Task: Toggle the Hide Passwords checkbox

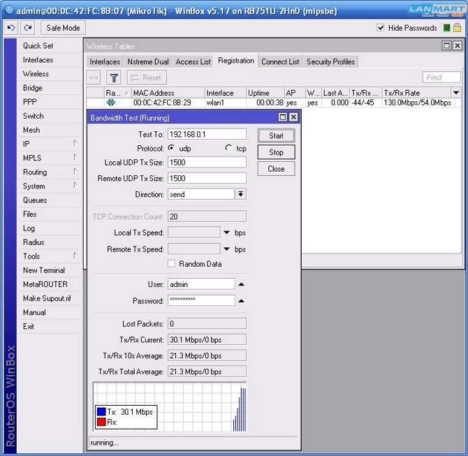Action: tap(381, 28)
